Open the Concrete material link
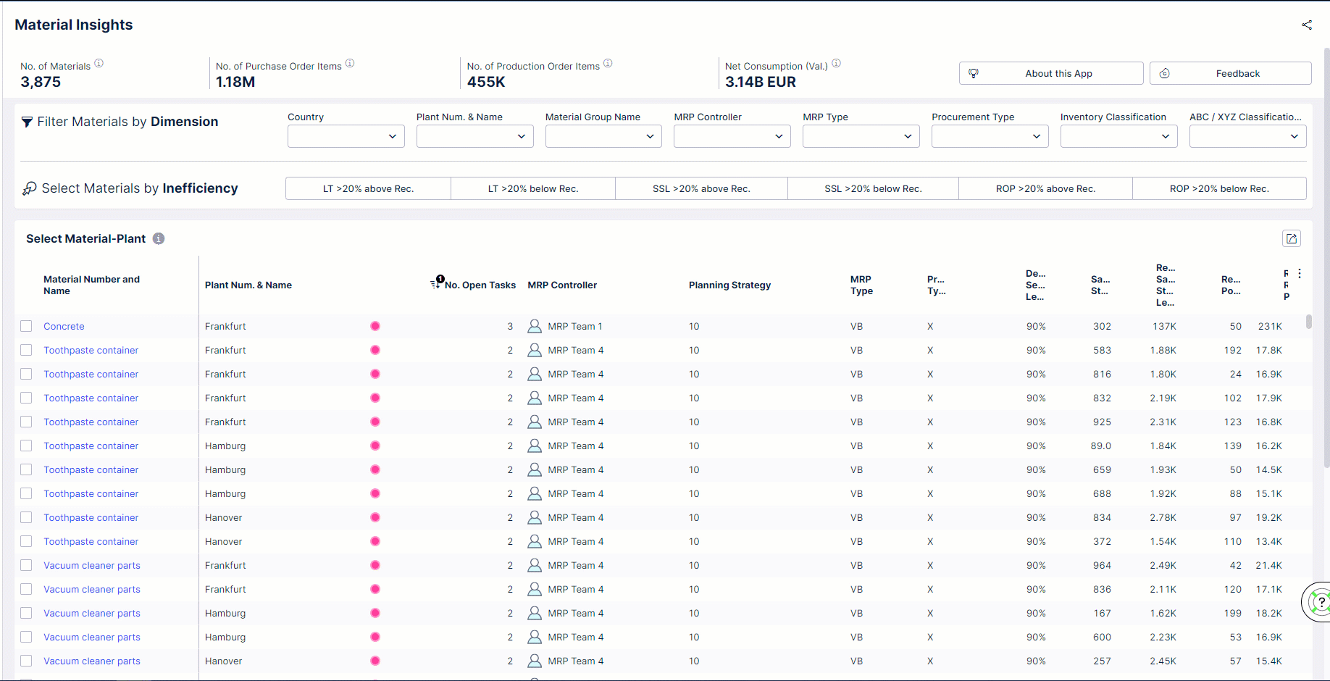The width and height of the screenshot is (1330, 681). (64, 326)
